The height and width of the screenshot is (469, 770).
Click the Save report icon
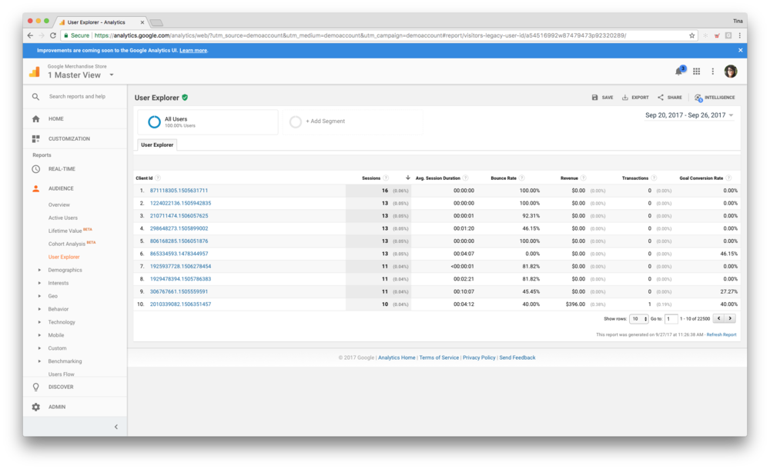594,98
